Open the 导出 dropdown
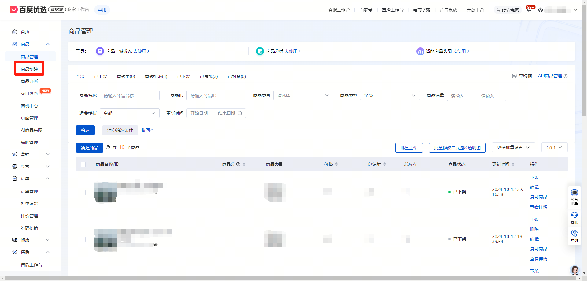The image size is (587, 281). pos(554,147)
